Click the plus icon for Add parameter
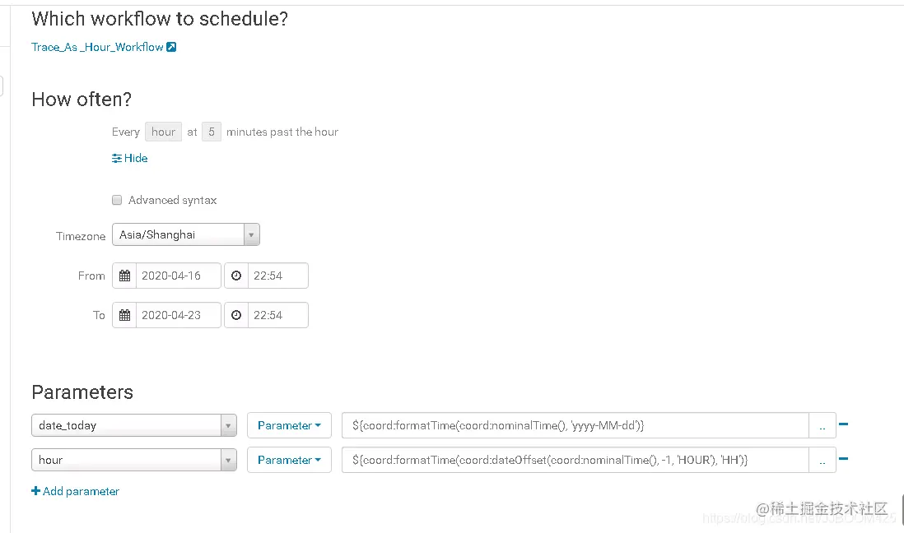This screenshot has height=533, width=904. pyautogui.click(x=35, y=491)
